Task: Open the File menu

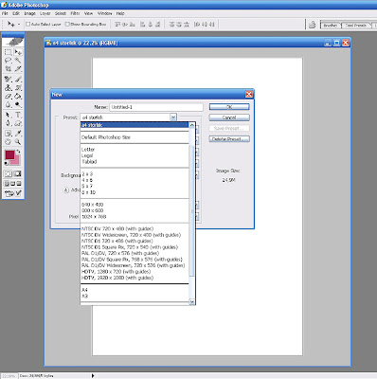Action: tap(5, 13)
